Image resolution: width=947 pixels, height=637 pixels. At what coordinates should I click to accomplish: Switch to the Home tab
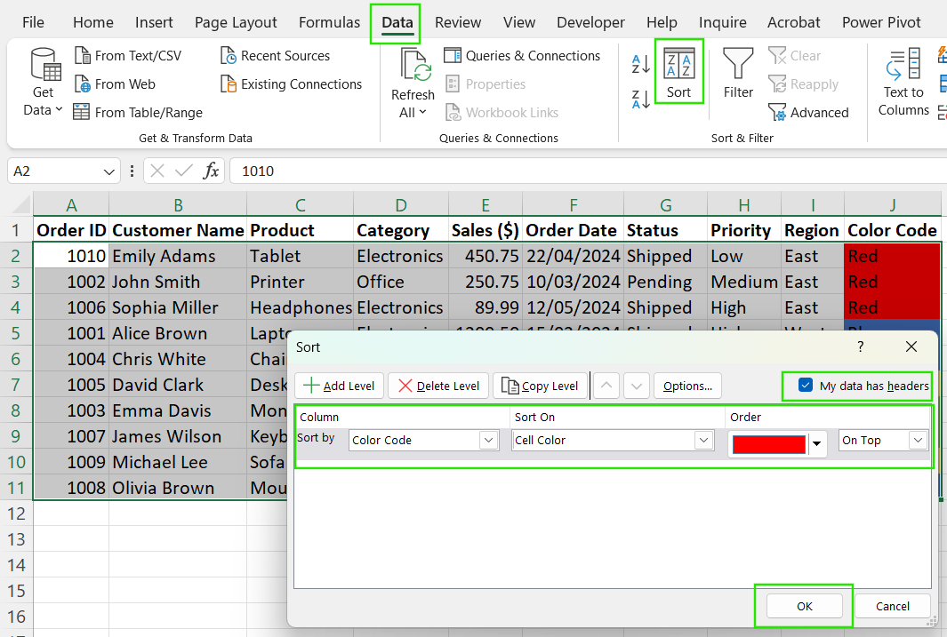tap(93, 22)
